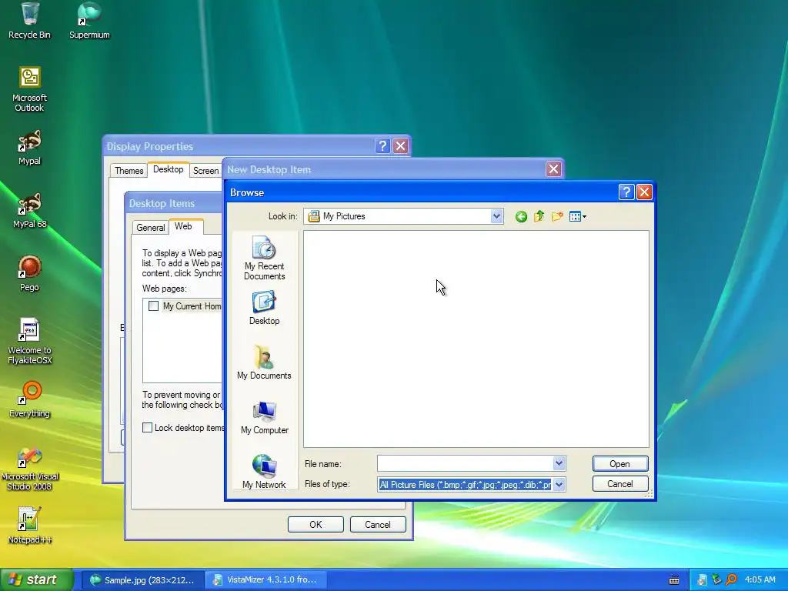
Task: Click the 4:05 AM clock
Action: [x=760, y=580]
